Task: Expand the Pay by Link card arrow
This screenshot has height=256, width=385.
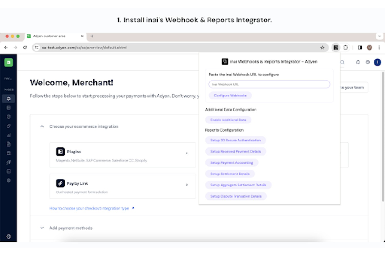Action: click(187, 185)
